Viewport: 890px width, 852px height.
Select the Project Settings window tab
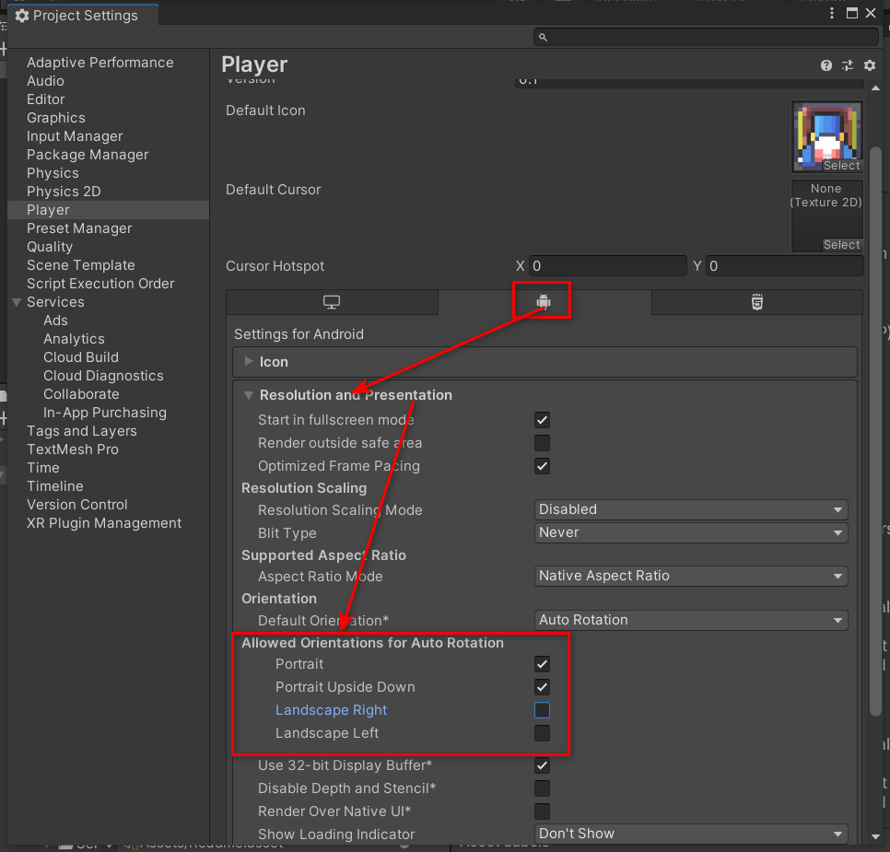(83, 16)
